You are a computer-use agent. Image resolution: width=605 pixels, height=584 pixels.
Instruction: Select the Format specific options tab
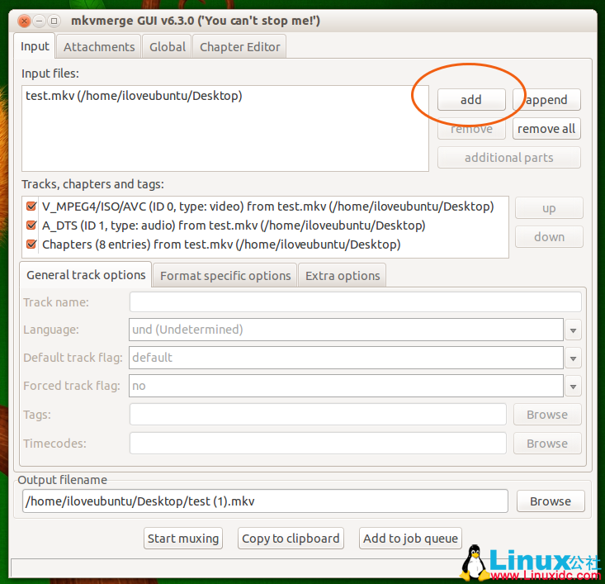coord(225,276)
